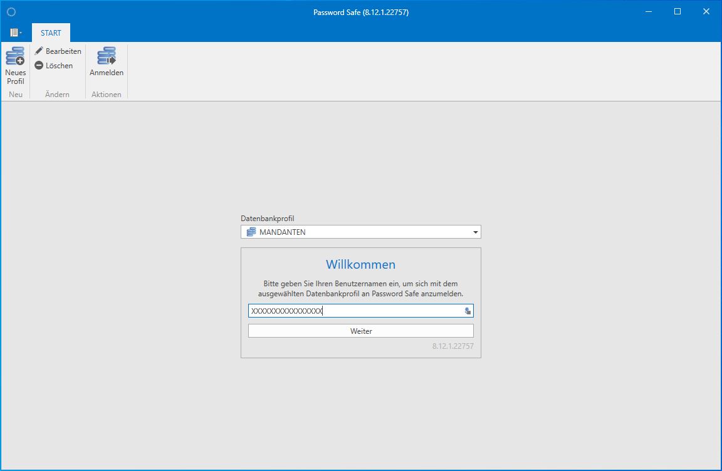This screenshot has width=722, height=471.
Task: Maximize the Password Safe window
Action: tap(677, 12)
